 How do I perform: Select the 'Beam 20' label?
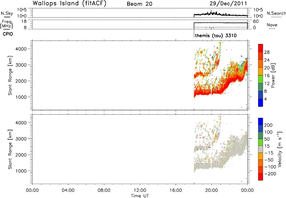coord(139,4)
